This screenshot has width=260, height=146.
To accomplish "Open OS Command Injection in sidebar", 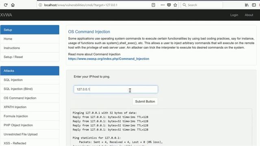I will click(x=30, y=98).
